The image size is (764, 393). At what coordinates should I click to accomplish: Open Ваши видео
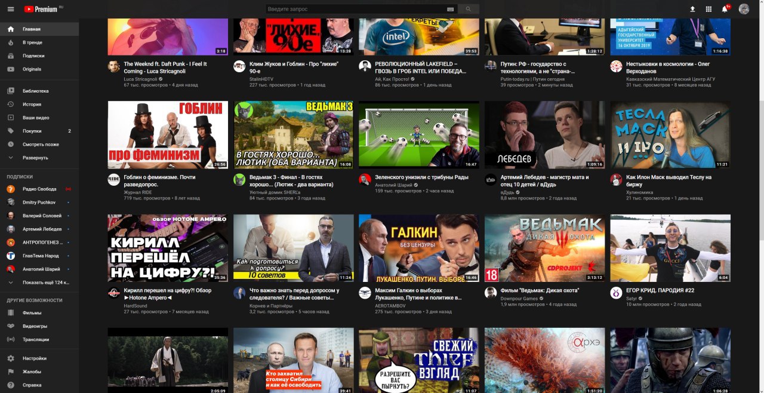coord(39,118)
